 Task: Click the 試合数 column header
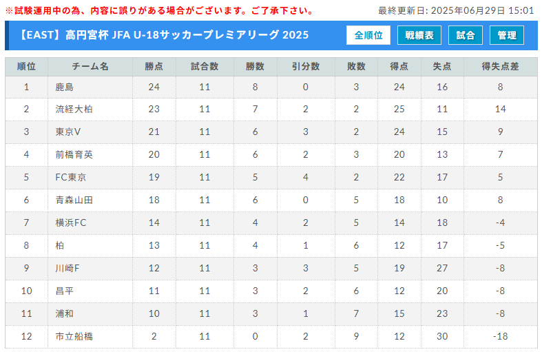click(205, 66)
